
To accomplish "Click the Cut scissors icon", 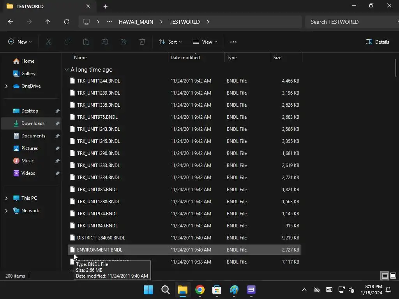I will (48, 42).
